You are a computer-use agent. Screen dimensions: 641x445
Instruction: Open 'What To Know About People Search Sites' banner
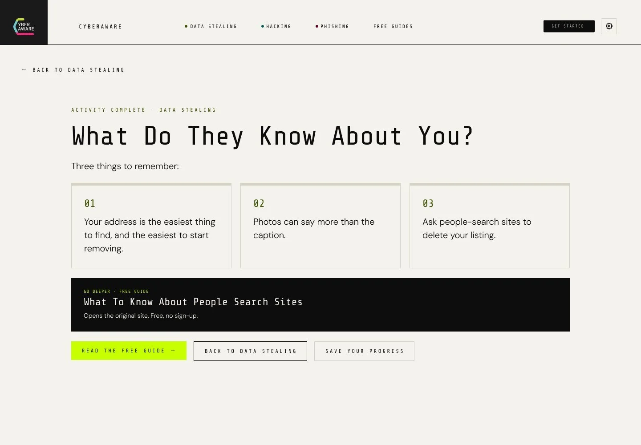tap(320, 305)
